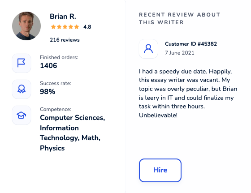Click the graduation cap competence icon
Image resolution: width=251 pixels, height=193 pixels.
(x=22, y=115)
